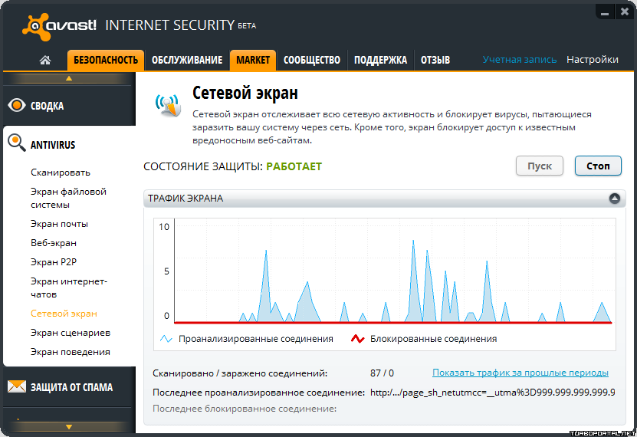Click the avast! logo
Viewport: 637px width, 437px height.
[x=59, y=26]
